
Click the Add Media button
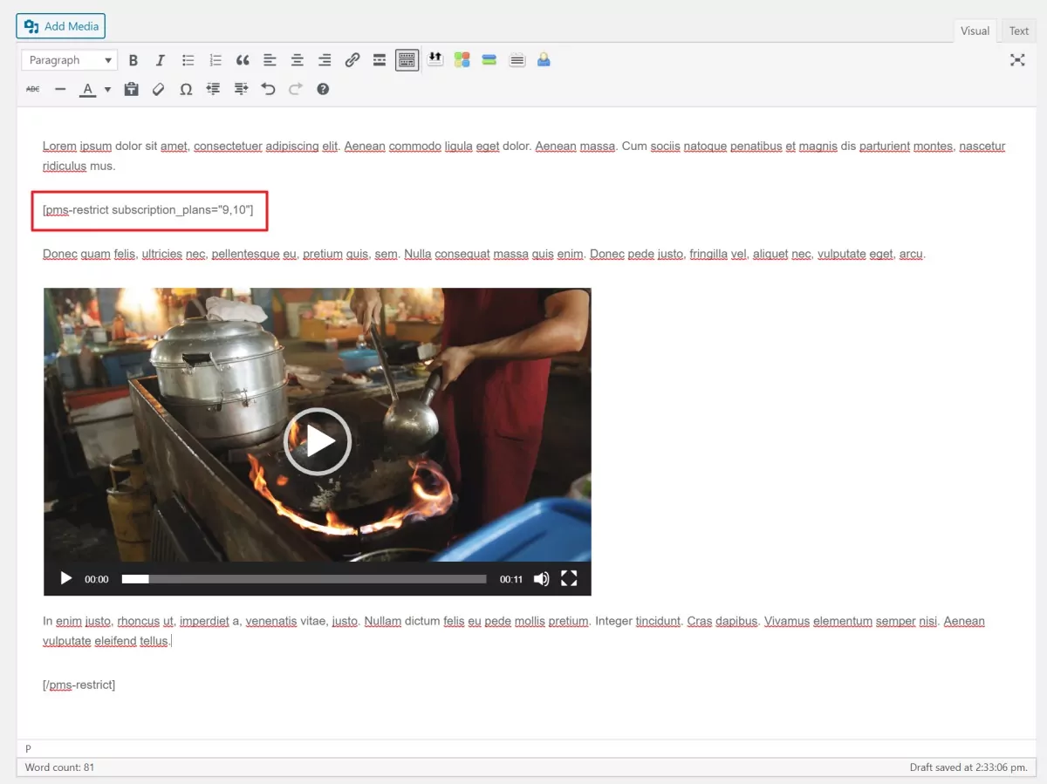tap(61, 26)
